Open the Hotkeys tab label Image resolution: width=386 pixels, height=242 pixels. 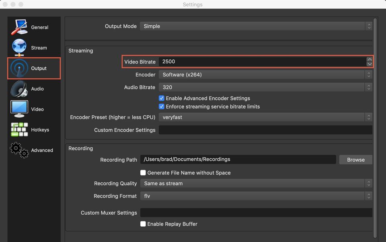(x=40, y=130)
